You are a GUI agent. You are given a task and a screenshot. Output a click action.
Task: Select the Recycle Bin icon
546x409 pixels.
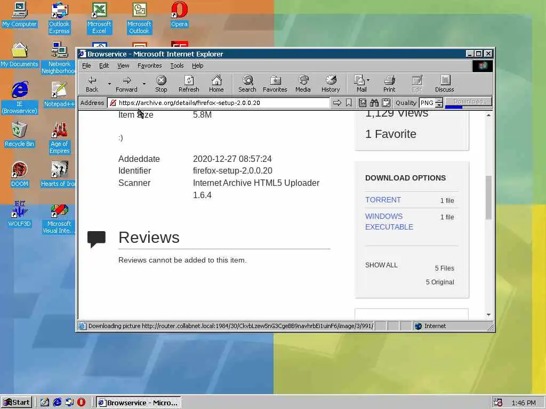[20, 135]
